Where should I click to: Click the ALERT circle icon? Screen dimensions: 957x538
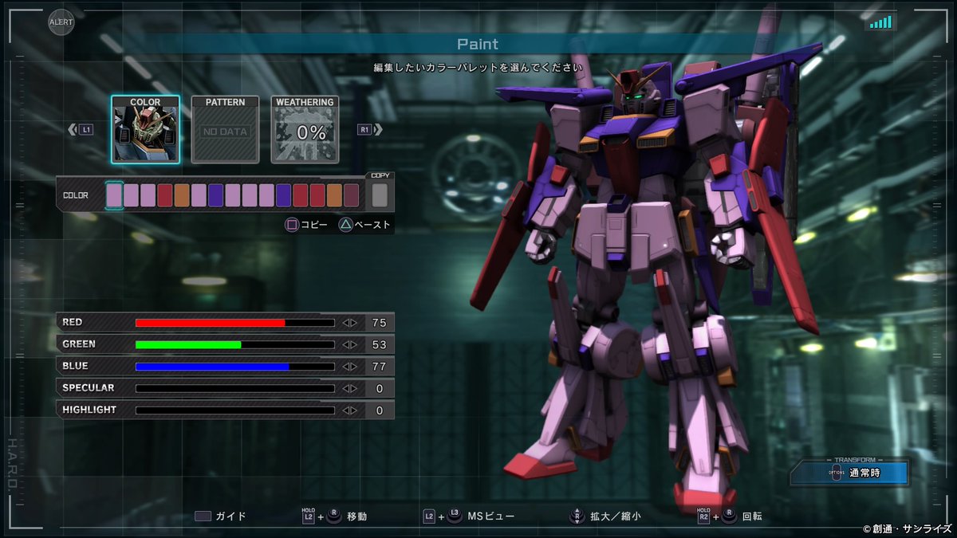(x=61, y=22)
